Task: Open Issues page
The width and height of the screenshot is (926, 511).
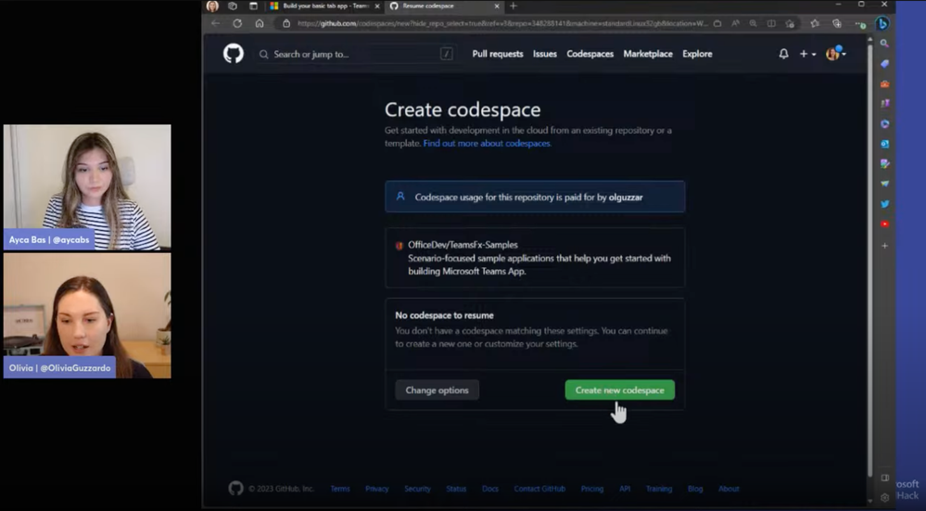Action: point(544,54)
